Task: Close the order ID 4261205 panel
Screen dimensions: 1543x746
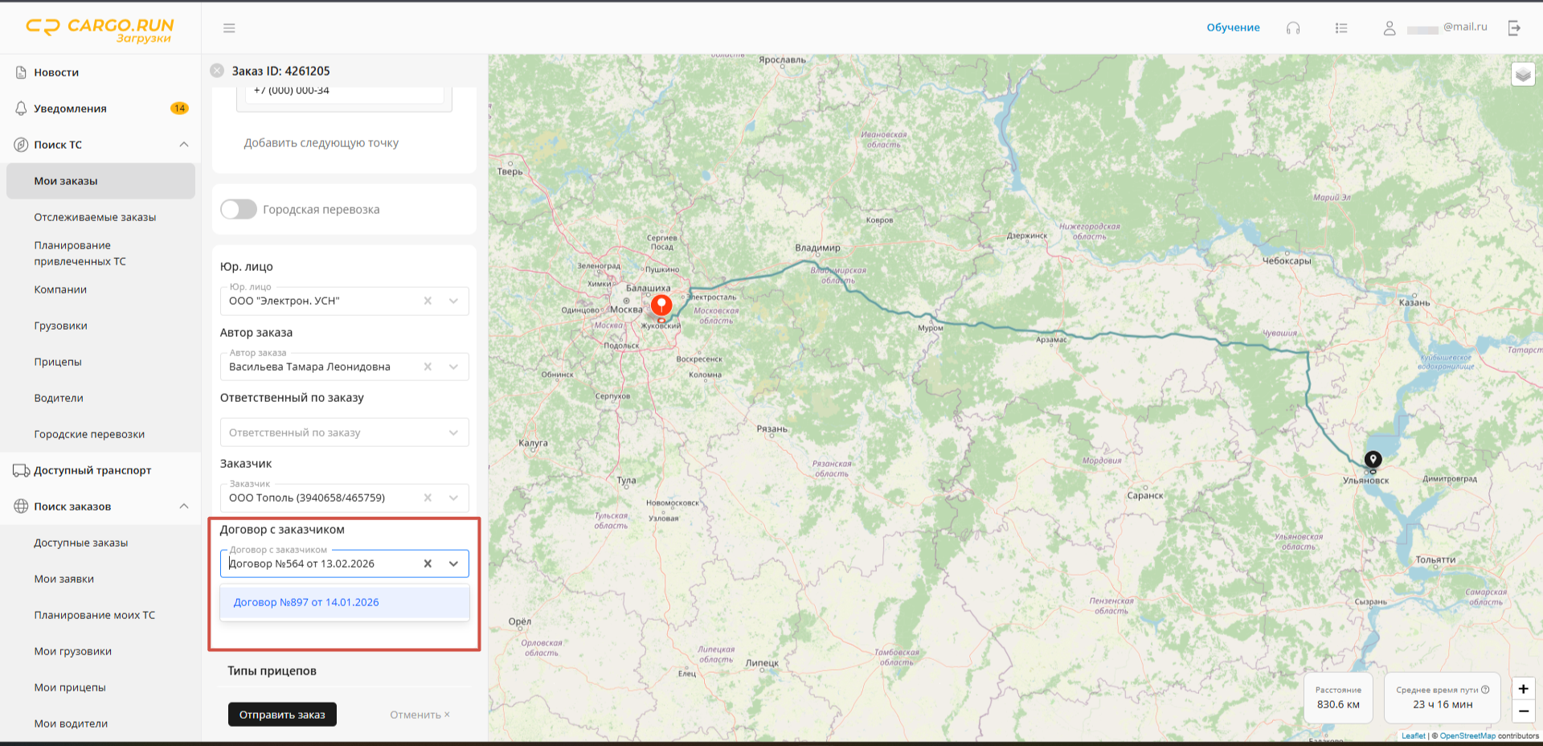Action: [217, 71]
